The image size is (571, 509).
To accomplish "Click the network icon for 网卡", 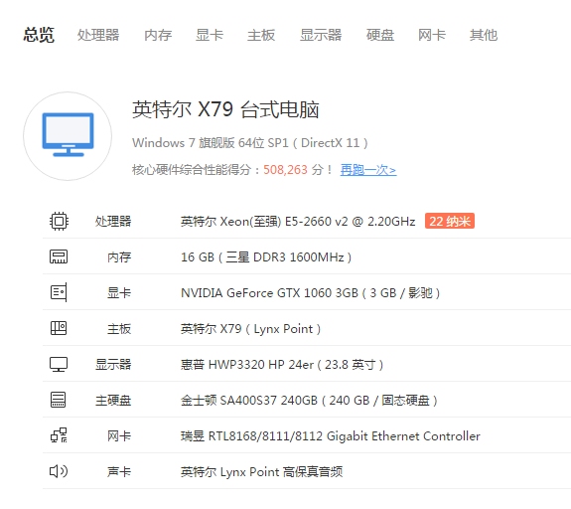I will pos(59,435).
